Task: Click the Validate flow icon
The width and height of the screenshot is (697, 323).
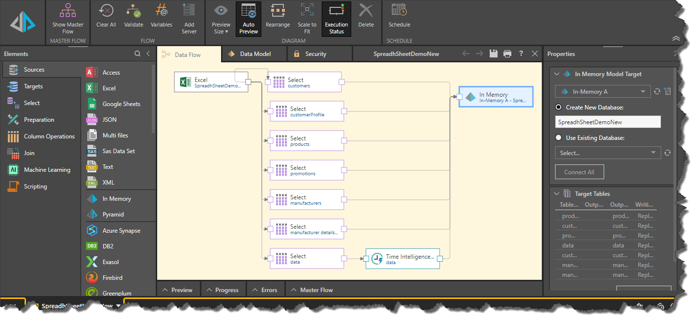Action: pyautogui.click(x=133, y=11)
